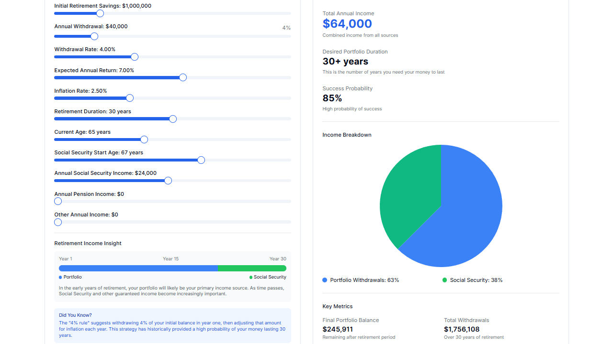The image size is (613, 344).
Task: Click the Annual Pension Income slider handle
Action: (57, 201)
